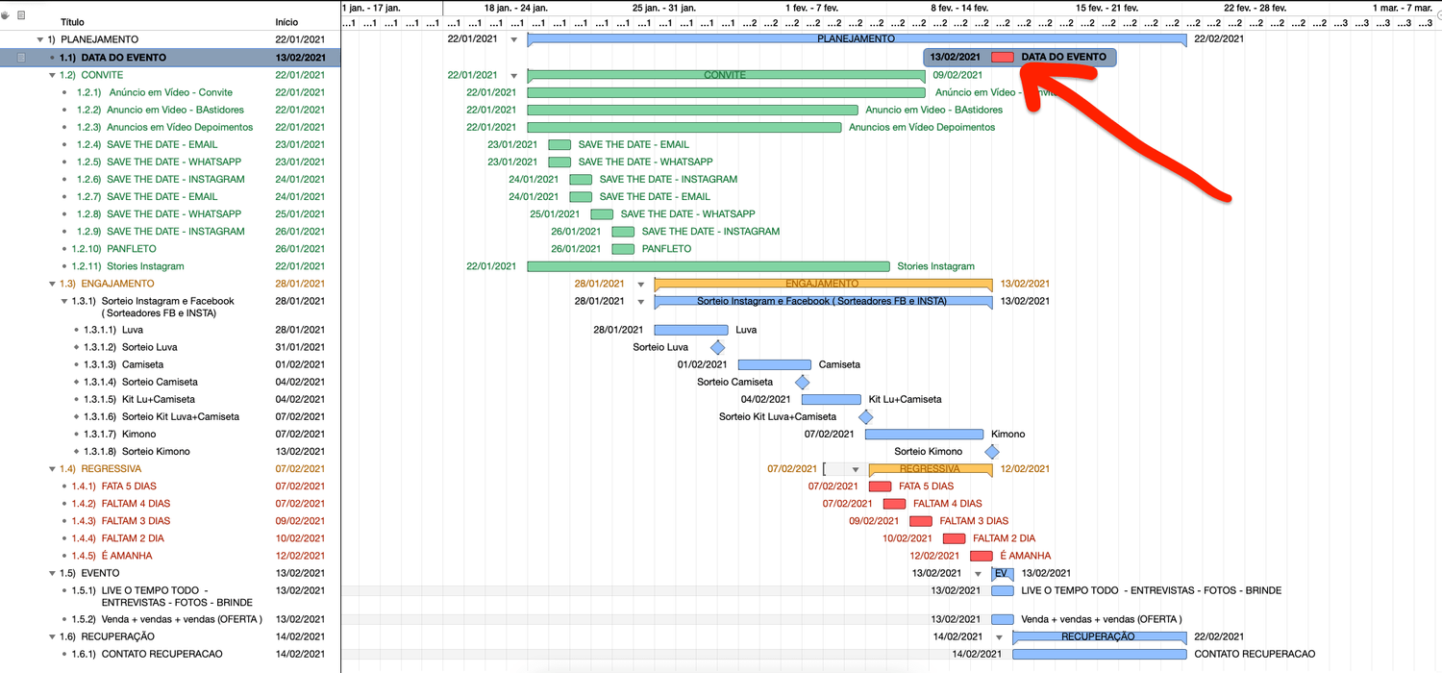
Task: Select the Sorteio Camiseta milestone diamond
Action: click(x=803, y=382)
